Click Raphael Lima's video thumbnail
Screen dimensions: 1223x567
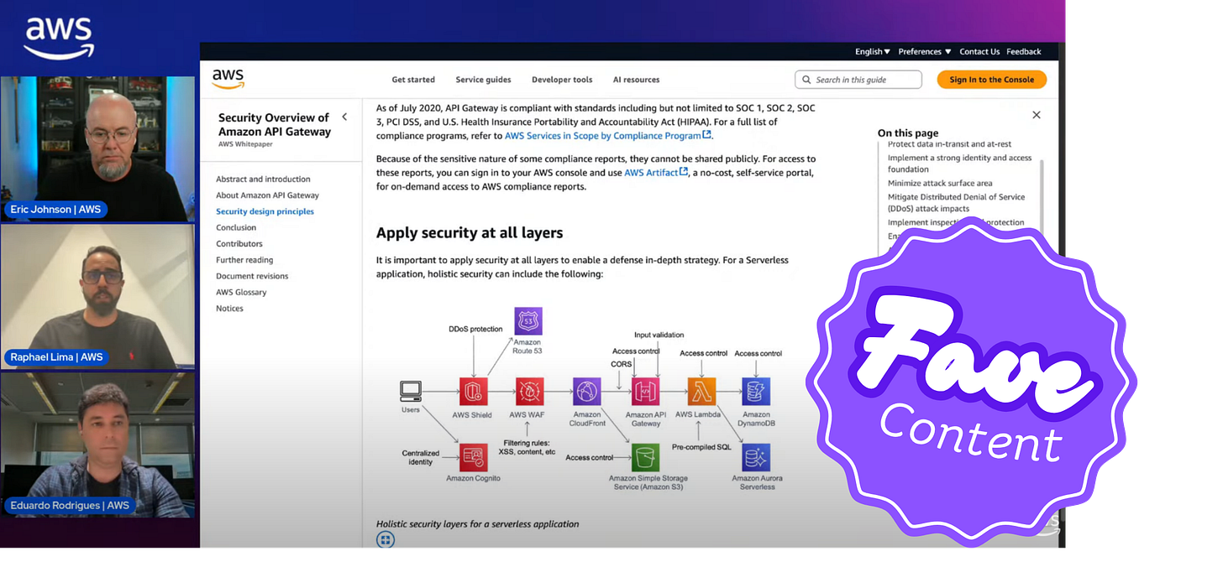tap(97, 296)
